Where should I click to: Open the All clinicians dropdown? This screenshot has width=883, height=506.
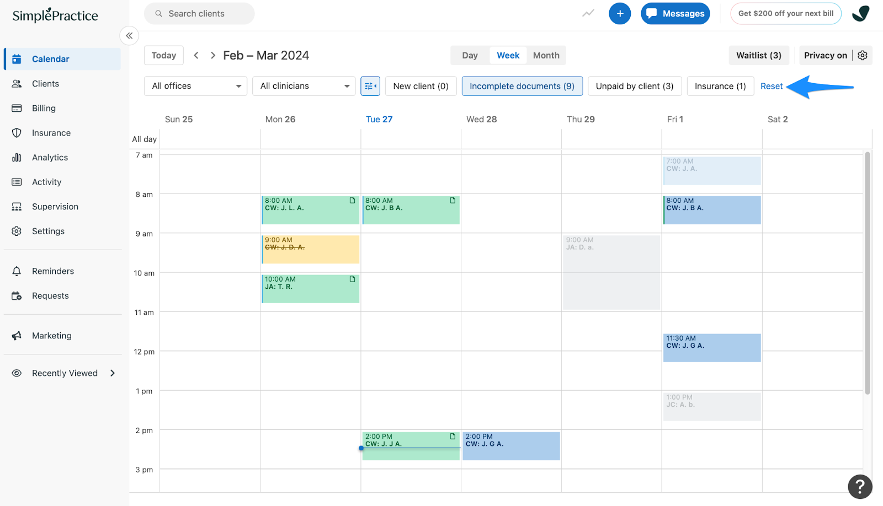(304, 86)
